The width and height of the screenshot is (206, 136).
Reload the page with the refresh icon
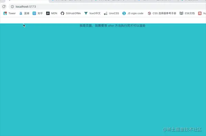(4, 7)
